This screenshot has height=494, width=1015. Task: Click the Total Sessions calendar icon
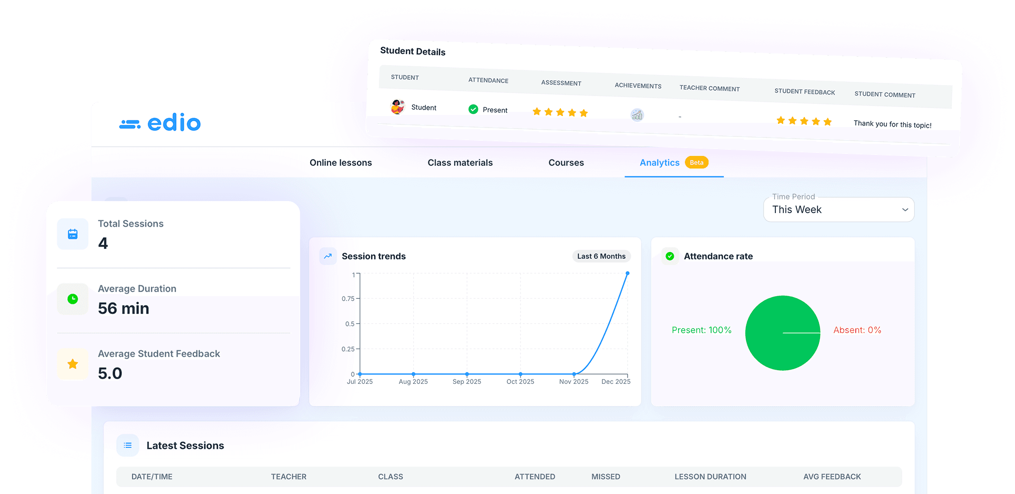[x=73, y=234]
